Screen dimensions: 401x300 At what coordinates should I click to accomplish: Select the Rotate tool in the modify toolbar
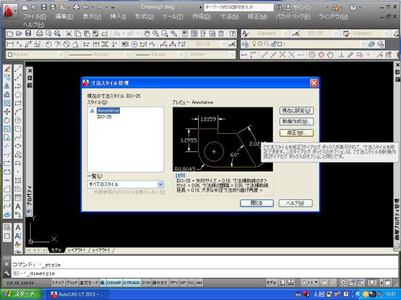point(7,120)
